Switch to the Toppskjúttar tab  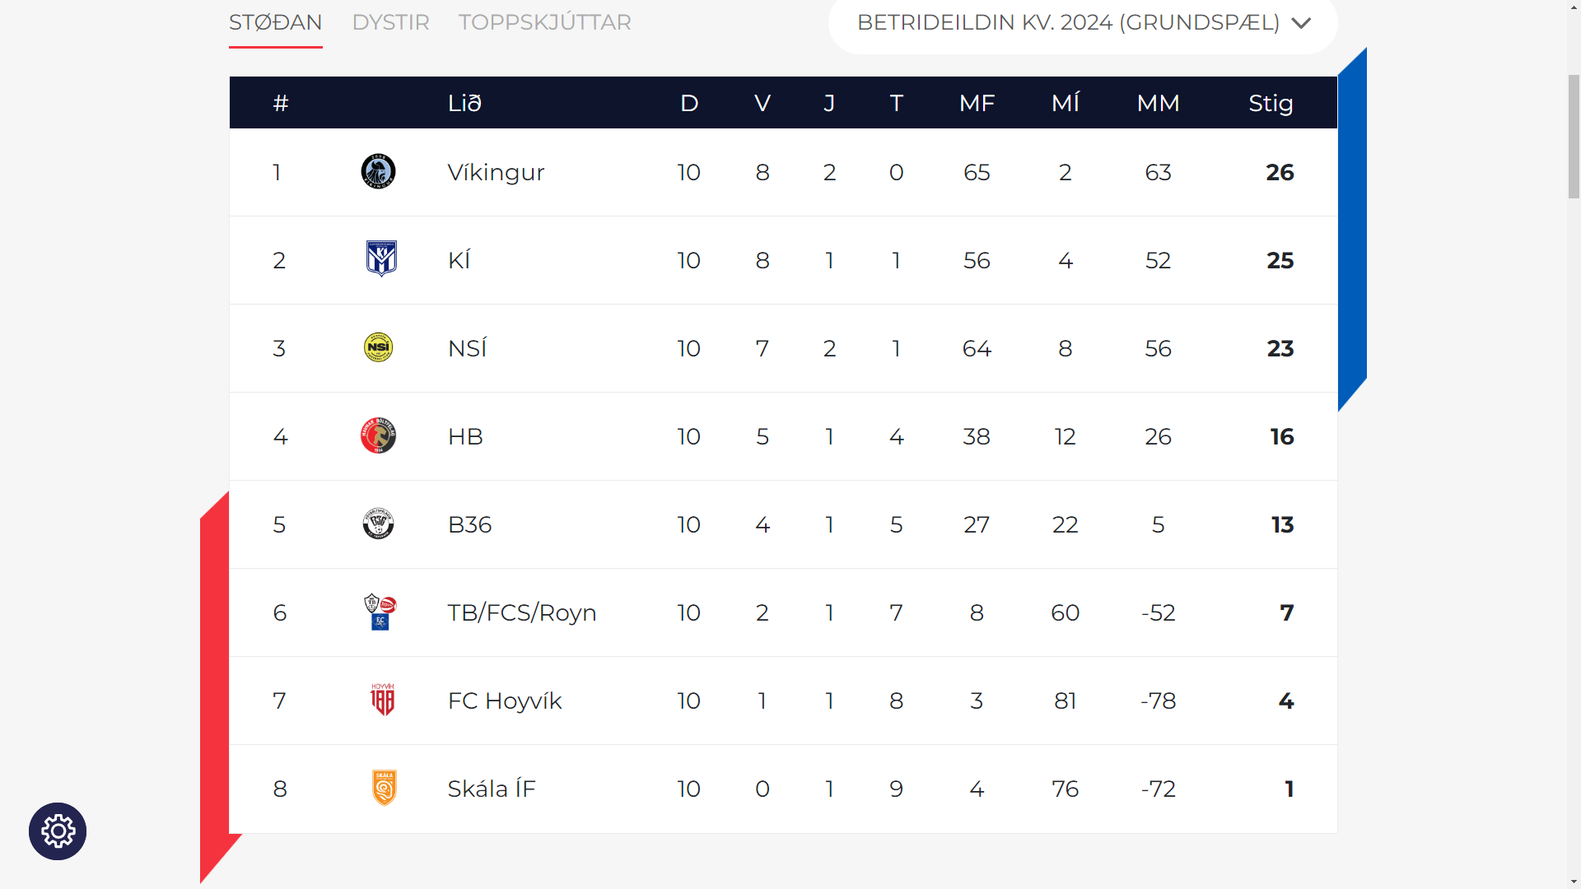pyautogui.click(x=545, y=22)
